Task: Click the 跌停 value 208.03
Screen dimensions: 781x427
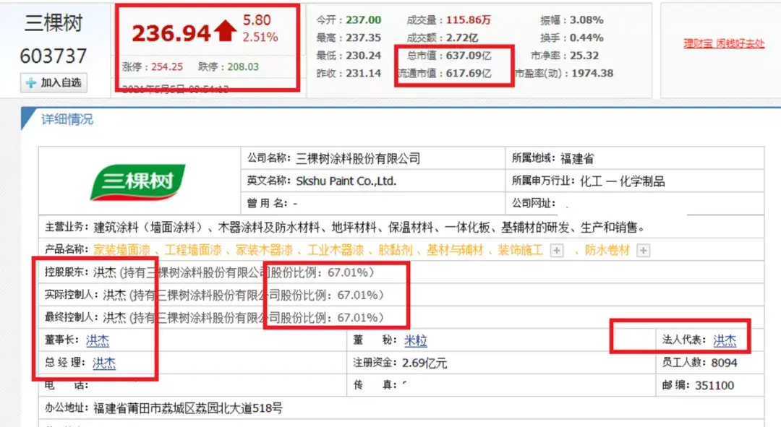Action: pos(243,66)
